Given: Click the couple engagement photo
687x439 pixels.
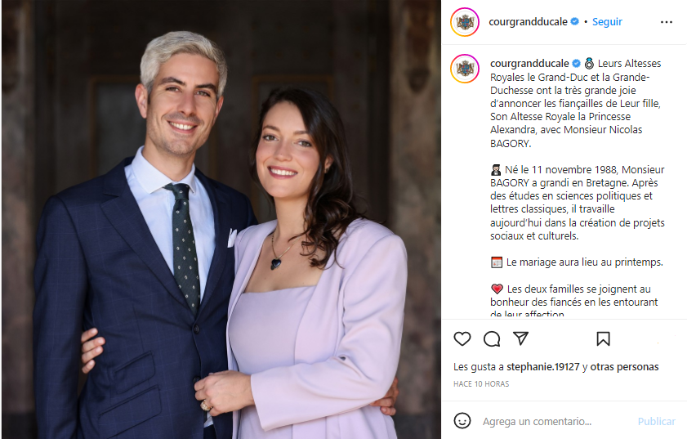Looking at the screenshot, I should coord(221,219).
